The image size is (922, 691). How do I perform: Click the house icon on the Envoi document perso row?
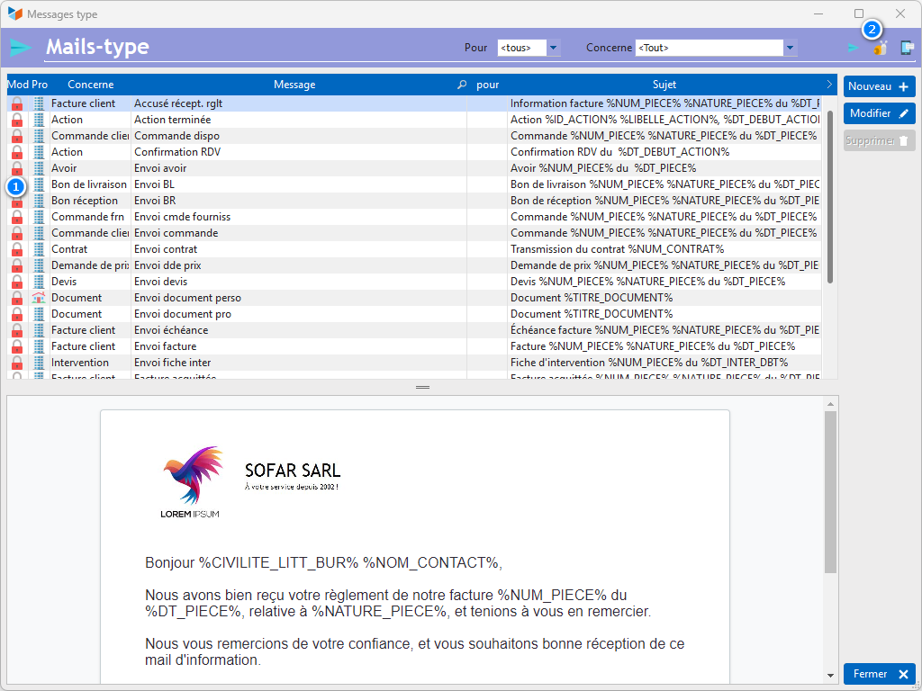coord(38,298)
